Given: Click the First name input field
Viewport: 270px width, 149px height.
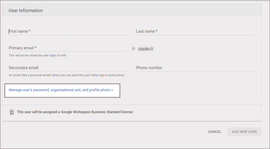Looking at the screenshot, I should 68,31.
